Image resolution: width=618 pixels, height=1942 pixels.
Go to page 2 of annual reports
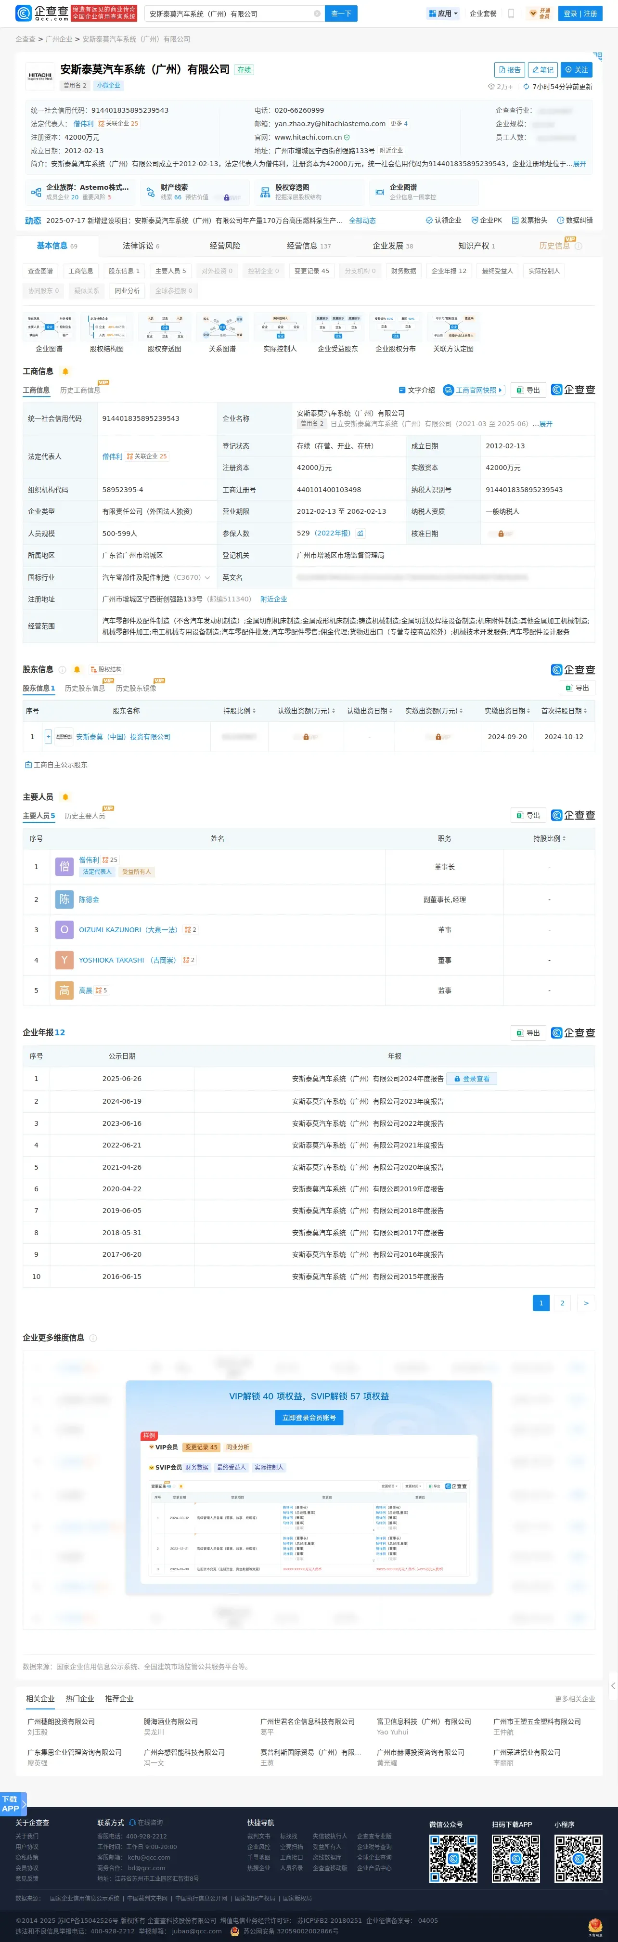[x=562, y=1303]
